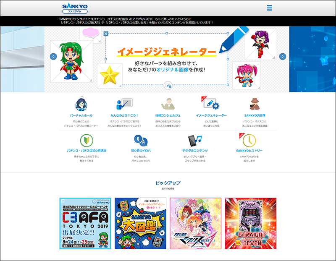The height and width of the screenshot is (261, 336).
Task: Open the SANKYO調査隊 detective icon
Action: [255, 104]
